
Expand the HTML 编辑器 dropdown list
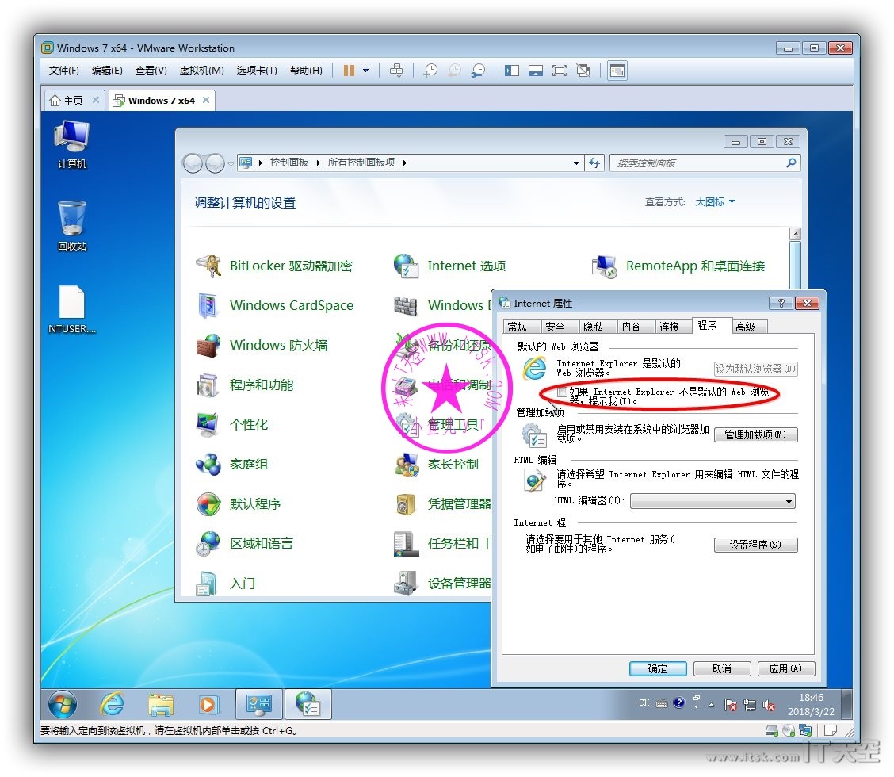[789, 501]
